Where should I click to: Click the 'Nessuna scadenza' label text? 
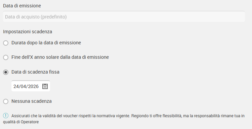[x=32, y=101]
